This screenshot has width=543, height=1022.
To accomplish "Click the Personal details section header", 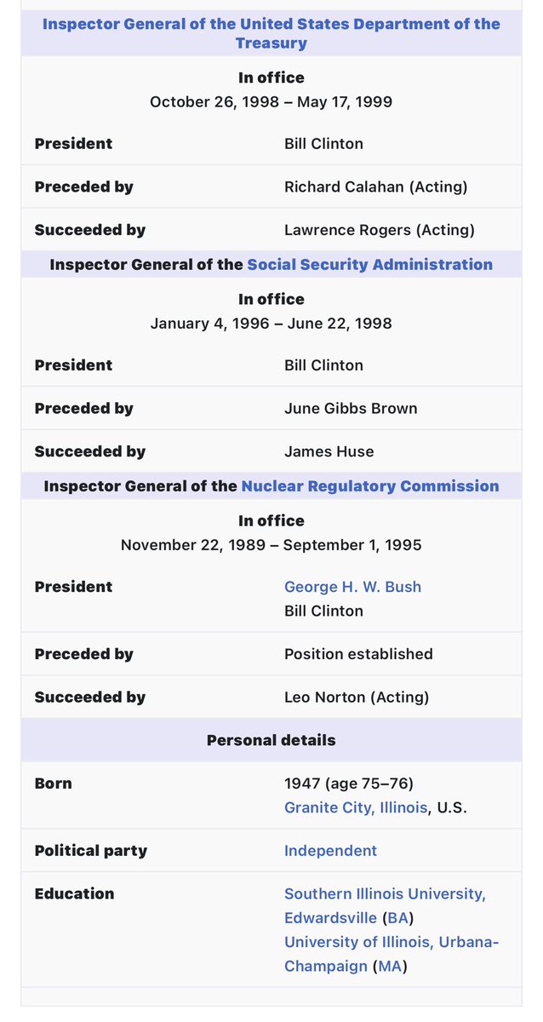I will coord(271,740).
